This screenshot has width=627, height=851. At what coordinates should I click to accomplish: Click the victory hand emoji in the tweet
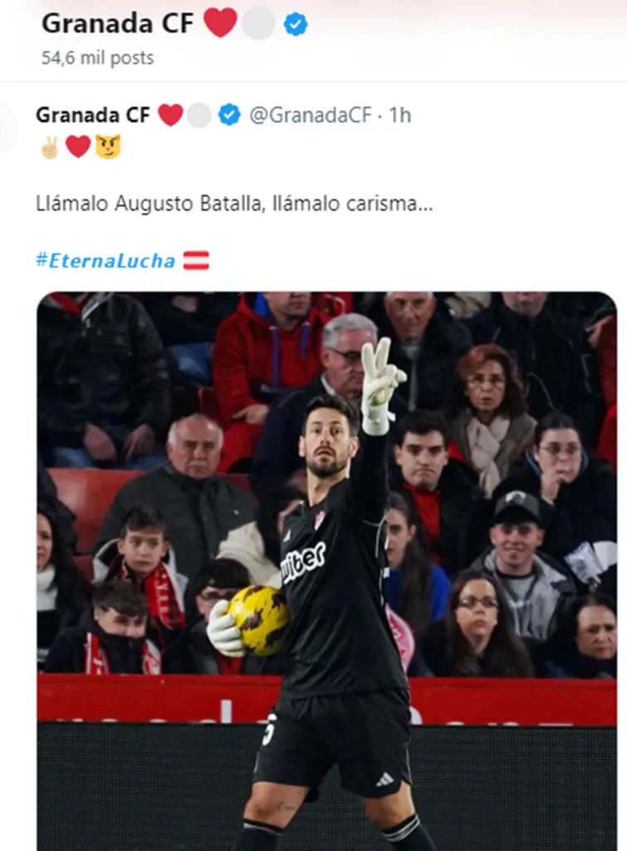point(50,147)
